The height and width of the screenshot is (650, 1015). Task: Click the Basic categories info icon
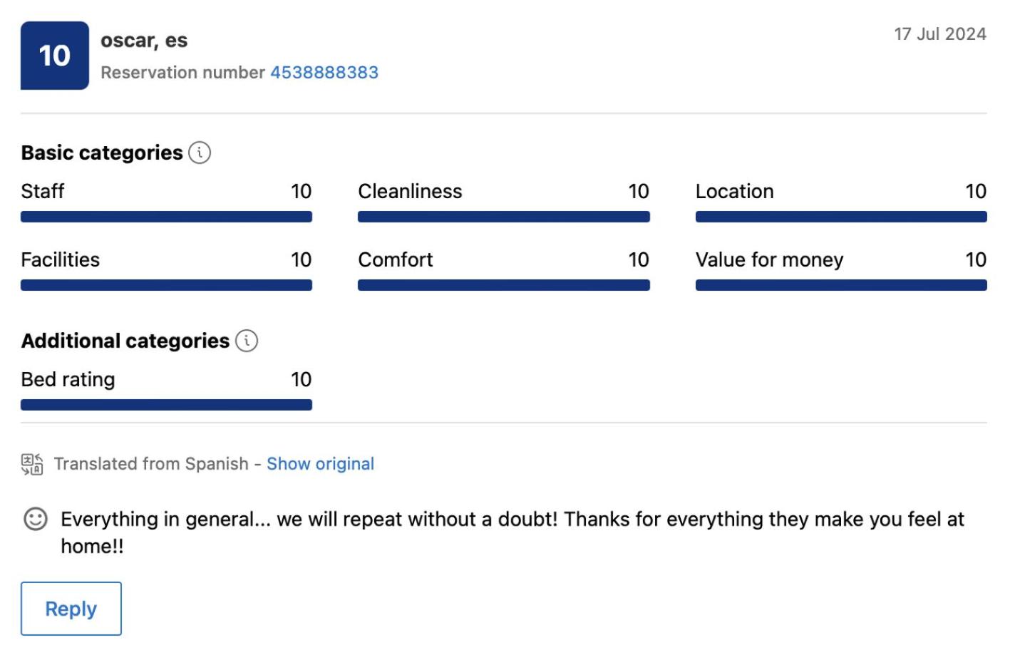(x=200, y=153)
